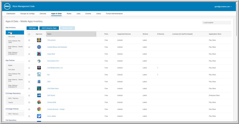Screen dimensions: 239x124
Task: Open the Portal Administration tab
Action: tap(114, 14)
